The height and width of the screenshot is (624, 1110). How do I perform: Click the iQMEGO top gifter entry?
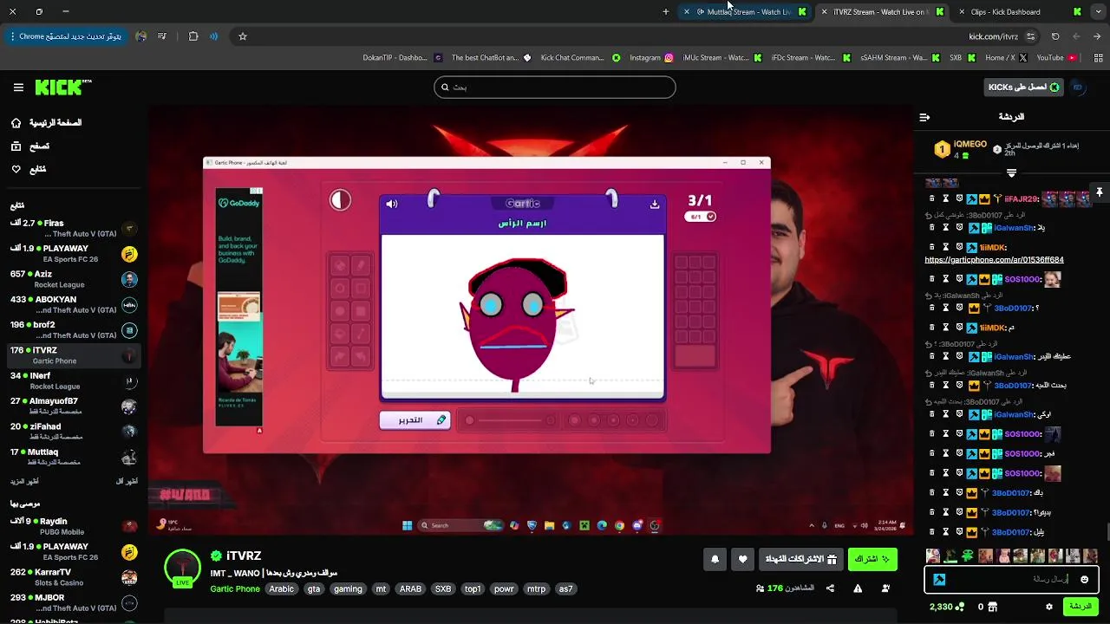[960, 149]
